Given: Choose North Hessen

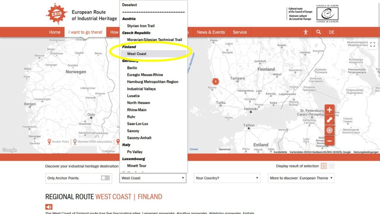Looking at the screenshot, I should pyautogui.click(x=138, y=103).
